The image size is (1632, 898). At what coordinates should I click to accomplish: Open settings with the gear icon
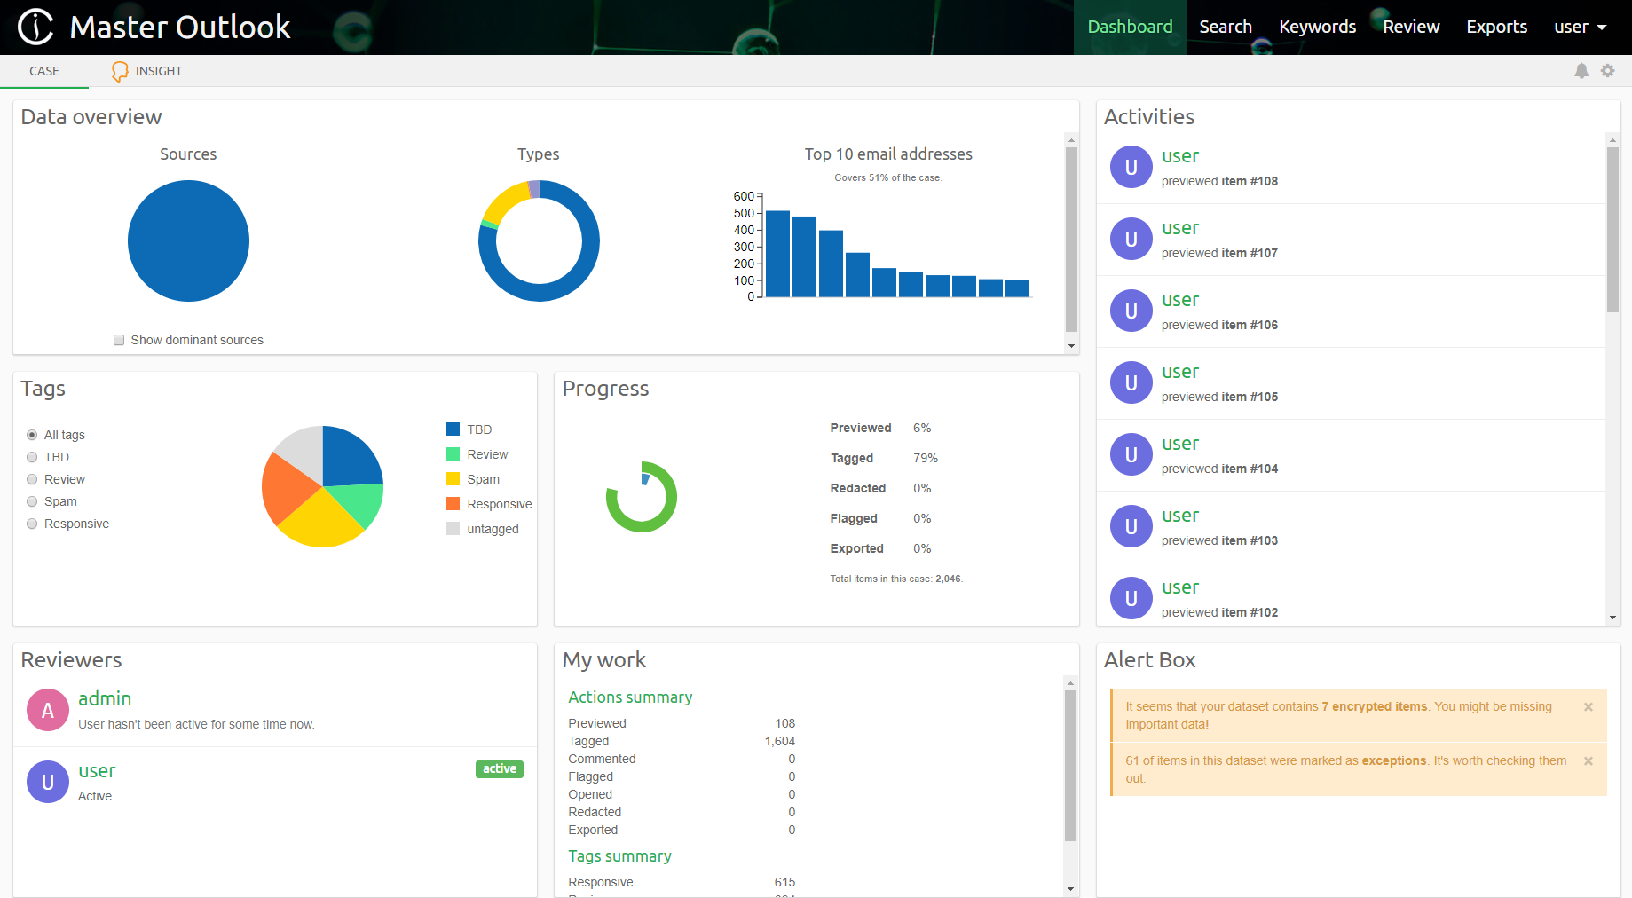click(1607, 71)
